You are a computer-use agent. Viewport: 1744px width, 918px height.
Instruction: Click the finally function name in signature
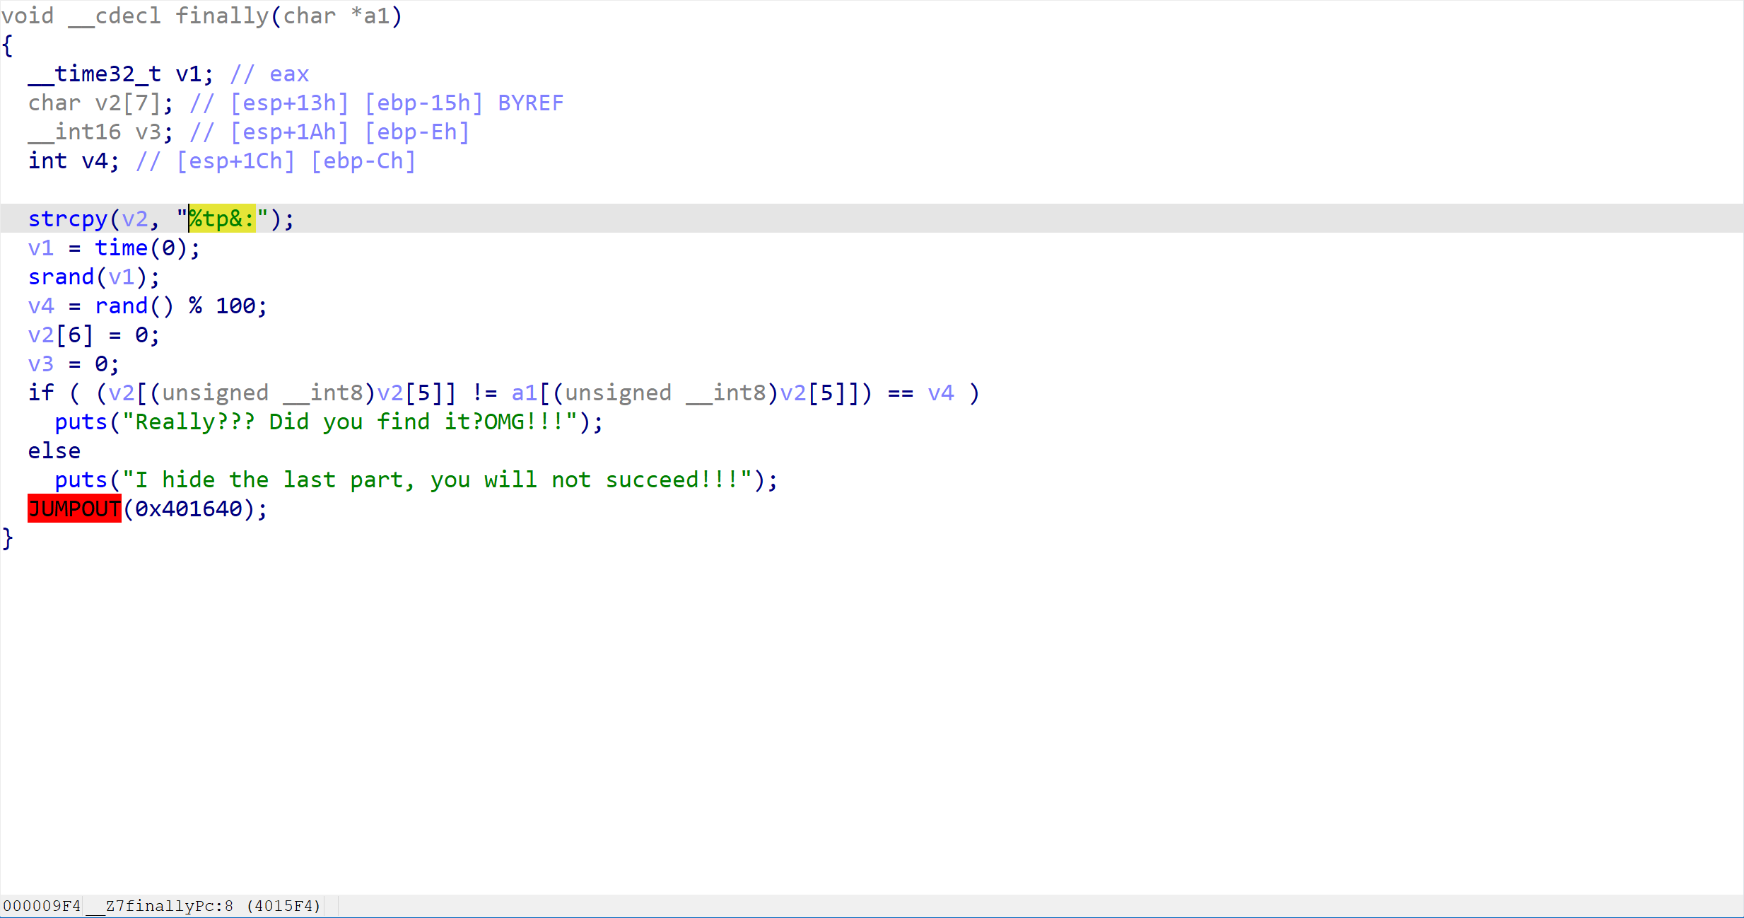coord(221,16)
